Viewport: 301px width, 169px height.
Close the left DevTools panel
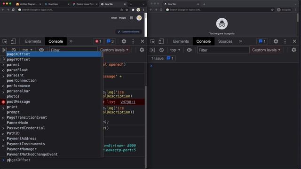tap(143, 41)
